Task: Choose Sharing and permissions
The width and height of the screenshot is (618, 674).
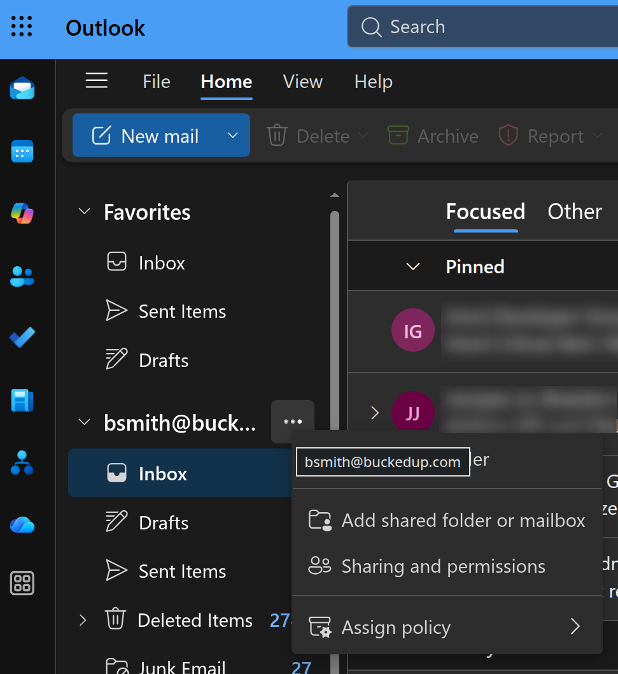Action: point(447,566)
